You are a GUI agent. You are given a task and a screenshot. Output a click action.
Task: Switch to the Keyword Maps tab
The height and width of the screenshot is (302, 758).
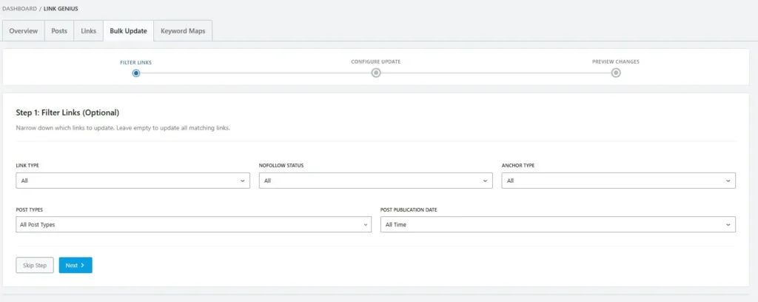point(184,31)
